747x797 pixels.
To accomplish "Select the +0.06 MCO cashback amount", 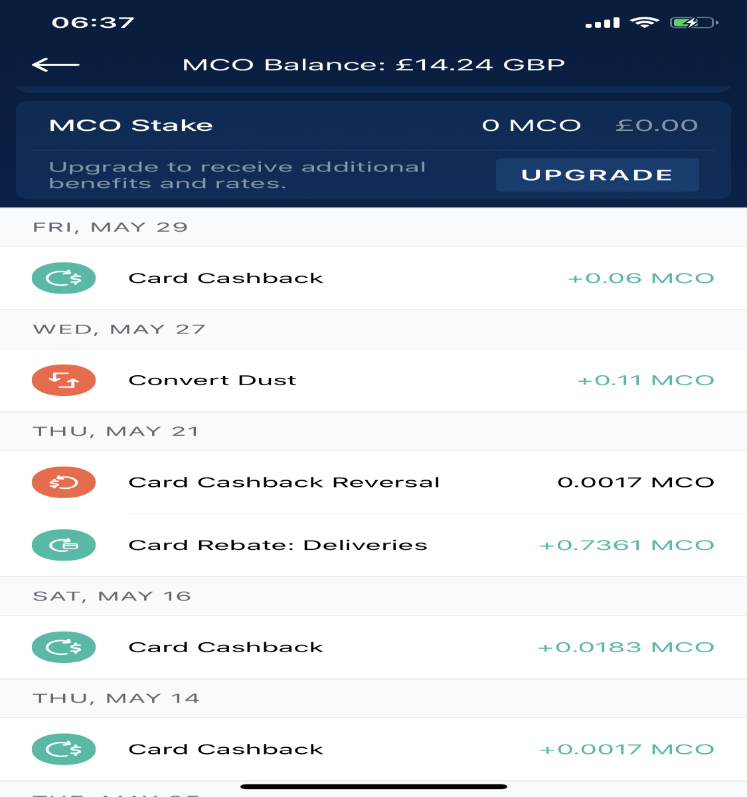I will click(x=641, y=278).
